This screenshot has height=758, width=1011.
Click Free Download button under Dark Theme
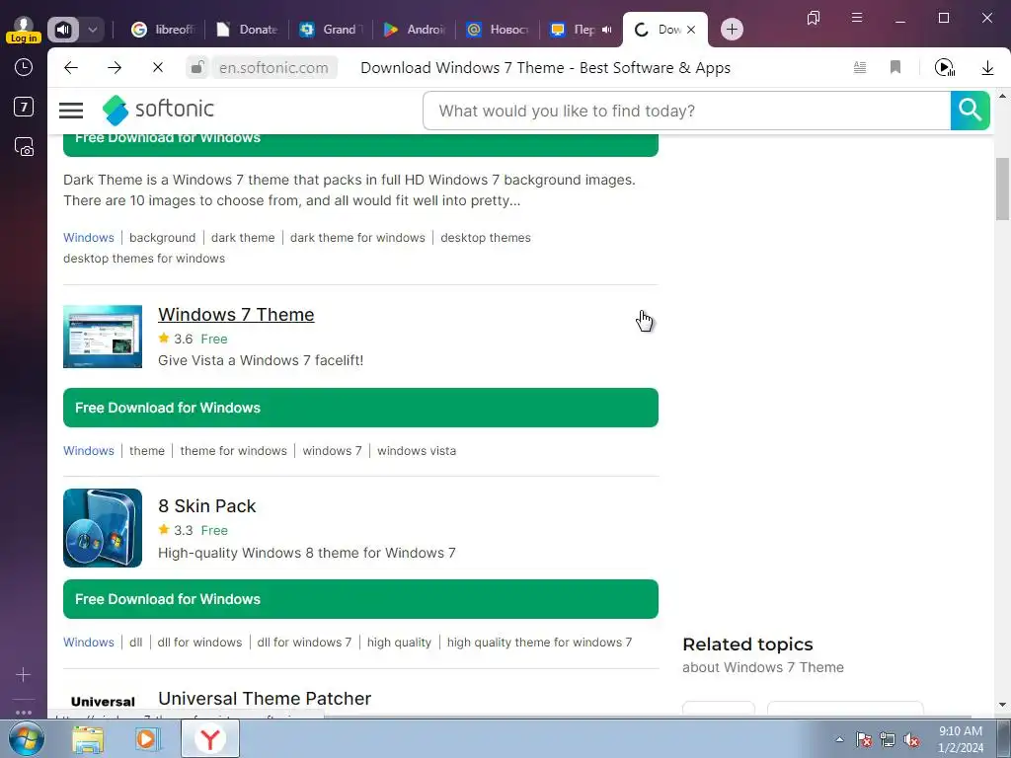pyautogui.click(x=360, y=145)
